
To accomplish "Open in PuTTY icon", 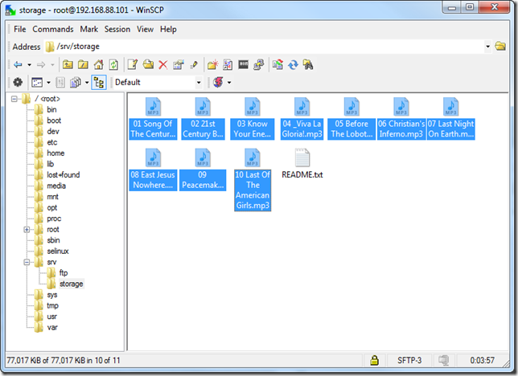I will [259, 65].
